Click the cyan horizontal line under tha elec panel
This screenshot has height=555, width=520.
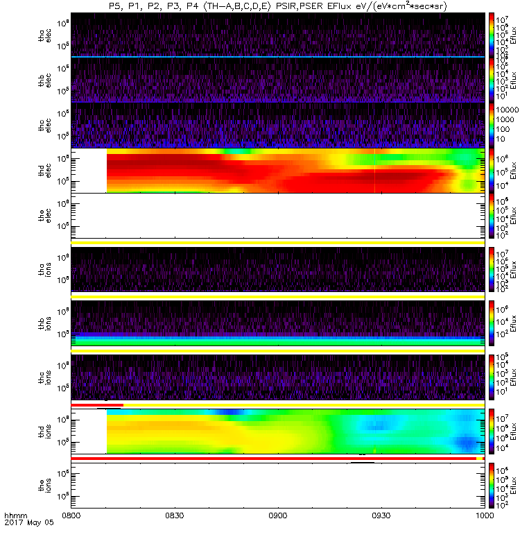(278, 57)
